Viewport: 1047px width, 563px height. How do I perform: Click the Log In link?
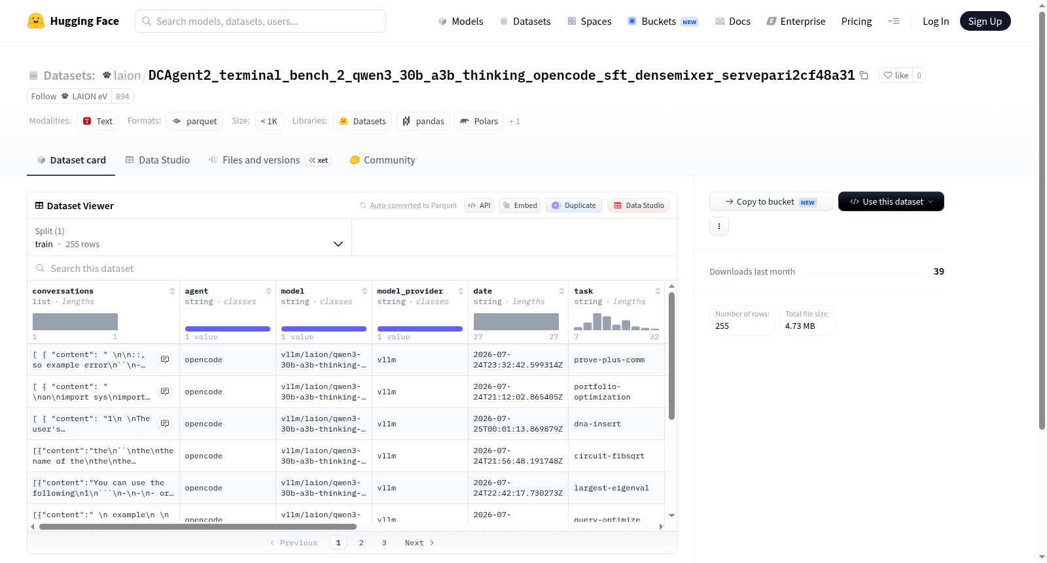click(936, 22)
